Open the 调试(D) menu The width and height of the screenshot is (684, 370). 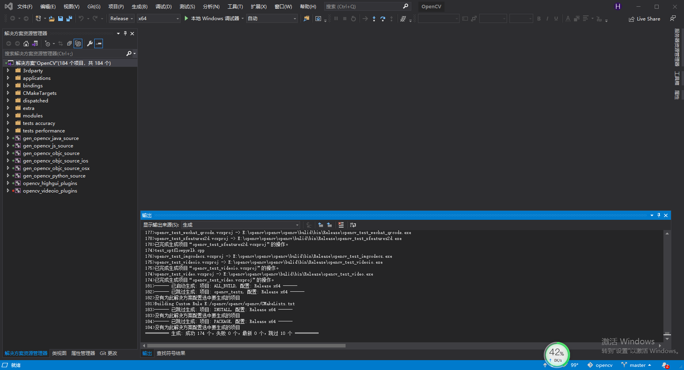(x=163, y=6)
